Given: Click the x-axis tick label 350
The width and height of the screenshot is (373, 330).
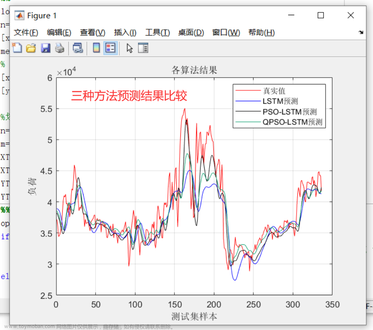Looking at the screenshot, I should [332, 304].
